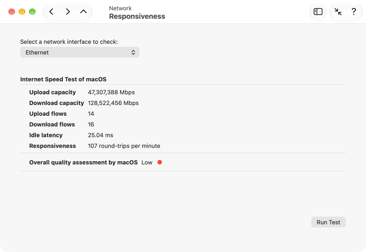The image size is (366, 252).
Task: Click the 'Low' quality rating text
Action: pyautogui.click(x=147, y=162)
